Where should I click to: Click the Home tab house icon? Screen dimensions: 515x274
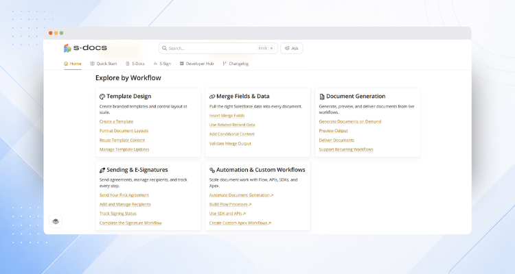click(x=66, y=64)
